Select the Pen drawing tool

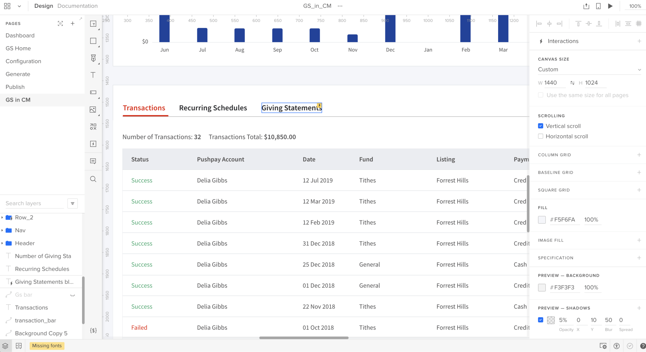tap(93, 58)
